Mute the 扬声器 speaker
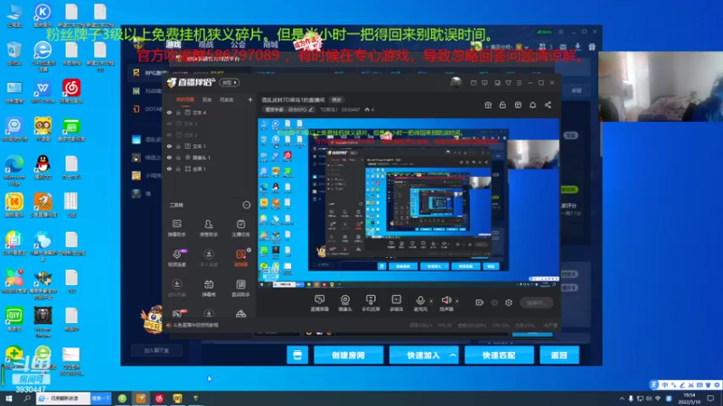The width and height of the screenshot is (723, 406). pyautogui.click(x=446, y=303)
